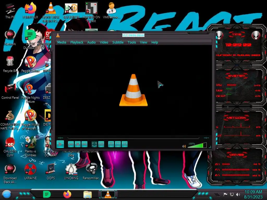This screenshot has height=200, width=267.
Task: Select the Peggle Deluxe desktop icon
Action: pos(31,64)
